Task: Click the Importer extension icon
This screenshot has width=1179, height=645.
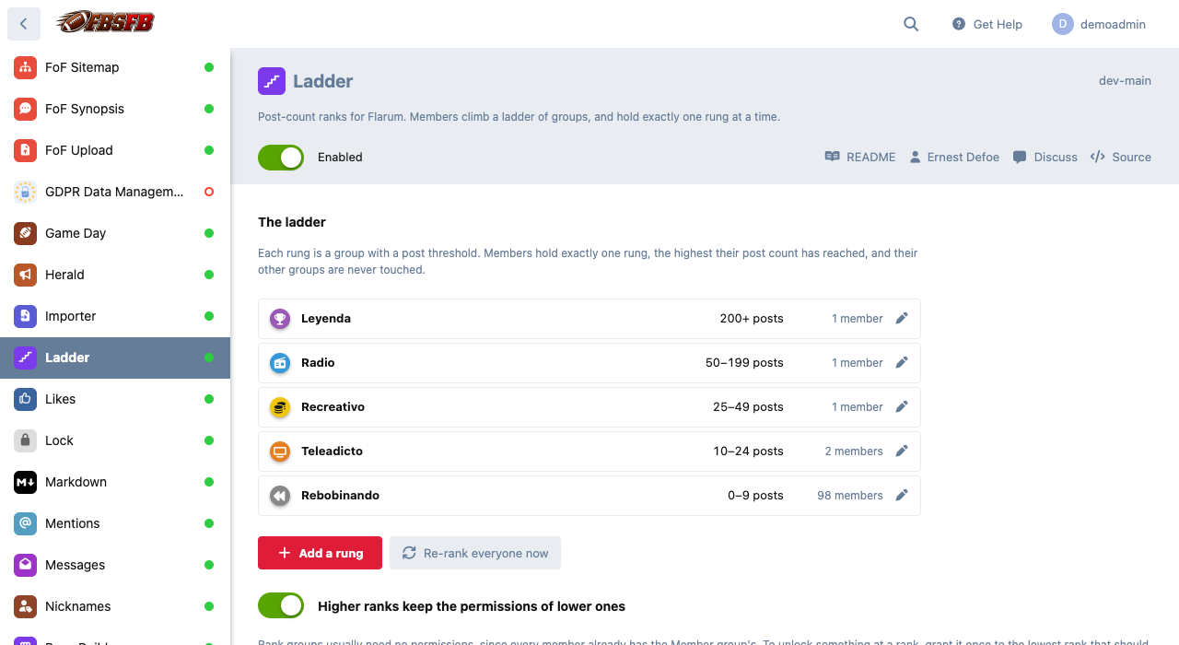Action: 25,316
